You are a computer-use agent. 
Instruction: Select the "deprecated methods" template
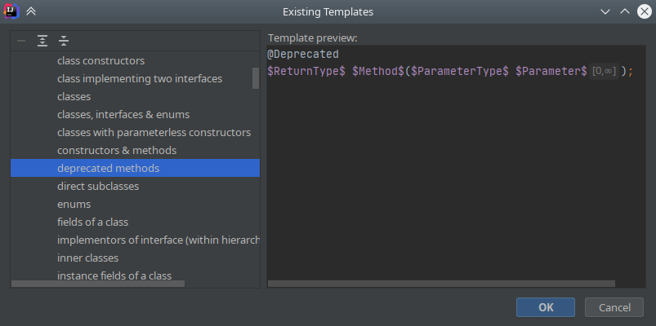pos(108,168)
